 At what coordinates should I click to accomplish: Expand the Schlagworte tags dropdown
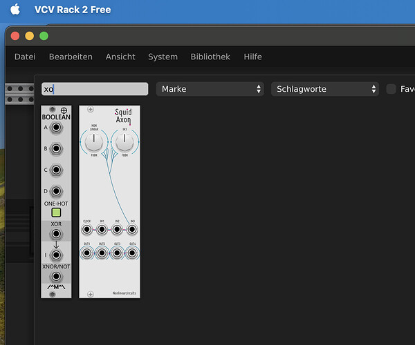(x=325, y=89)
